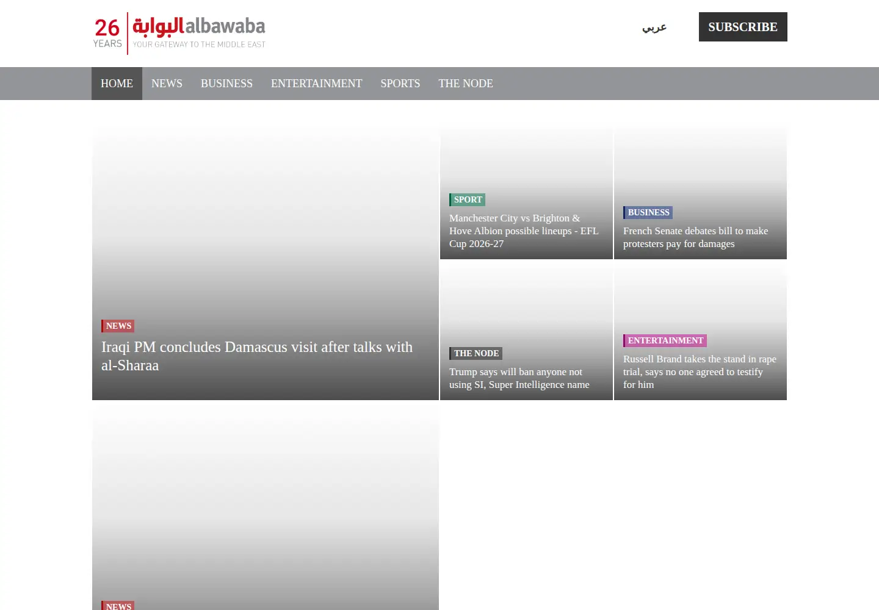Open the SPORTS section
This screenshot has width=879, height=610.
[x=400, y=84]
